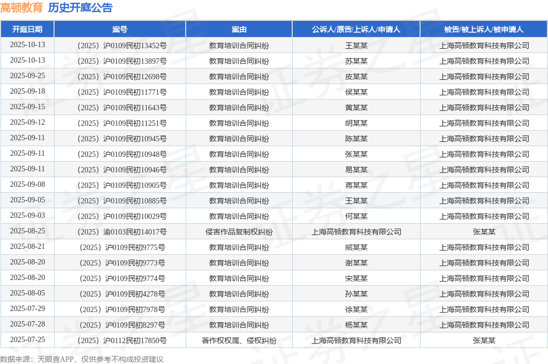The image size is (548, 364).
Task: Click plaintiff 谢某某
Action: pyautogui.click(x=356, y=263)
